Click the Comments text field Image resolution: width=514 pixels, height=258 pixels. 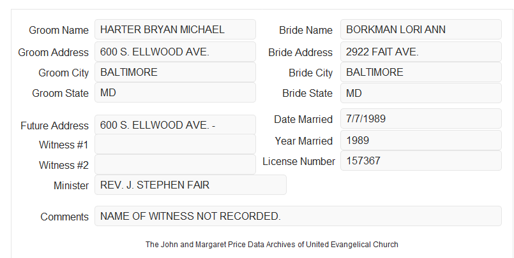point(298,216)
